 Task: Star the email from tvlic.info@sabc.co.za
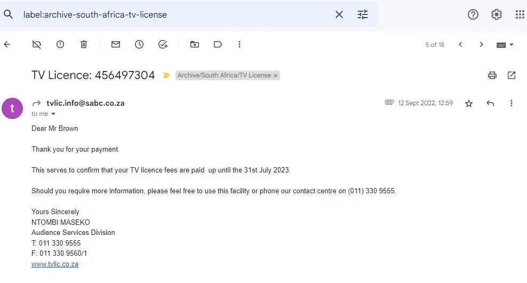coord(469,104)
